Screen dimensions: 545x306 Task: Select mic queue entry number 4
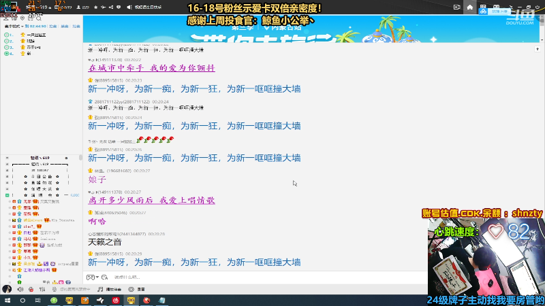pos(41,54)
